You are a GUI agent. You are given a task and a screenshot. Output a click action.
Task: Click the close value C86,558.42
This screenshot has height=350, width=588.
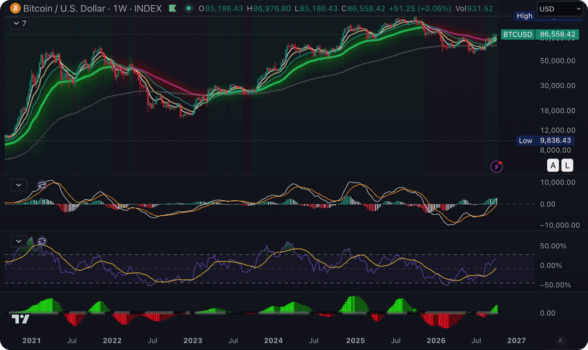[x=363, y=8]
